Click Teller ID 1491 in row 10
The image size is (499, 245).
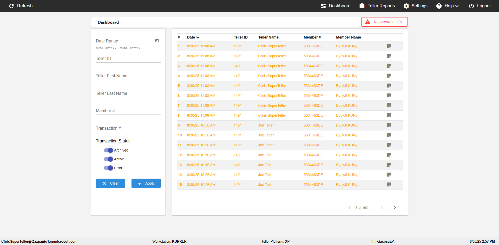tap(238, 135)
